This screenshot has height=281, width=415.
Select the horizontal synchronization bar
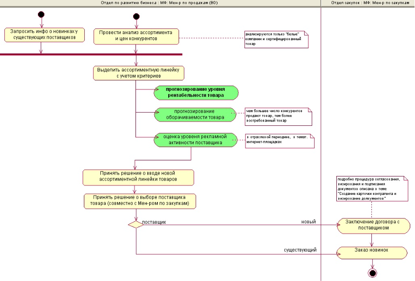(91, 54)
